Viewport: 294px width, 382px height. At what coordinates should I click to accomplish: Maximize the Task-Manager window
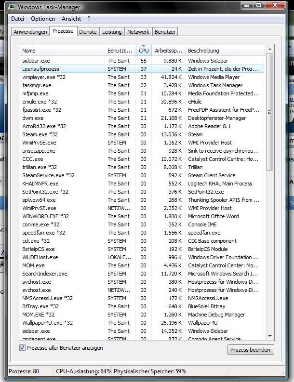259,5
